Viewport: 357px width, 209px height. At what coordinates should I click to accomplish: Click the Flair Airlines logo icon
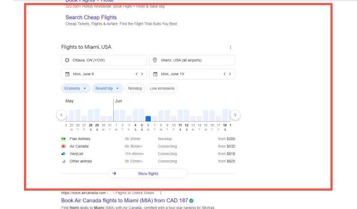(x=63, y=139)
